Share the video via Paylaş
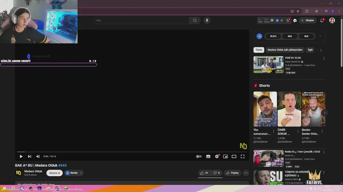Viewport: 343px width, 192px height. tap(232, 173)
